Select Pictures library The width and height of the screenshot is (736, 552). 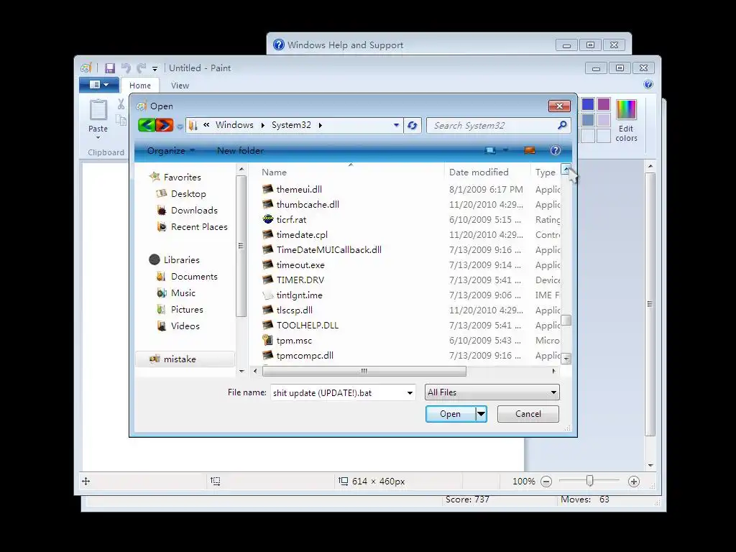pos(187,309)
